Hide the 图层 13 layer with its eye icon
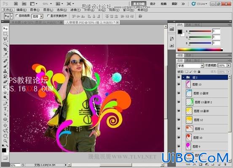Screen dimensions: 233x168 tap(179, 84)
